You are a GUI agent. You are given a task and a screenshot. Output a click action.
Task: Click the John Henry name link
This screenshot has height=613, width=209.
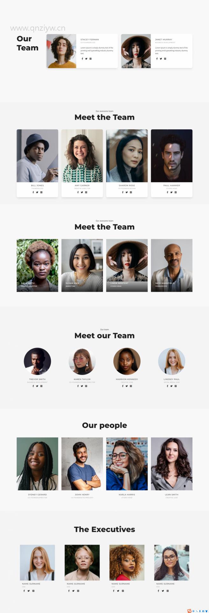[x=82, y=495]
